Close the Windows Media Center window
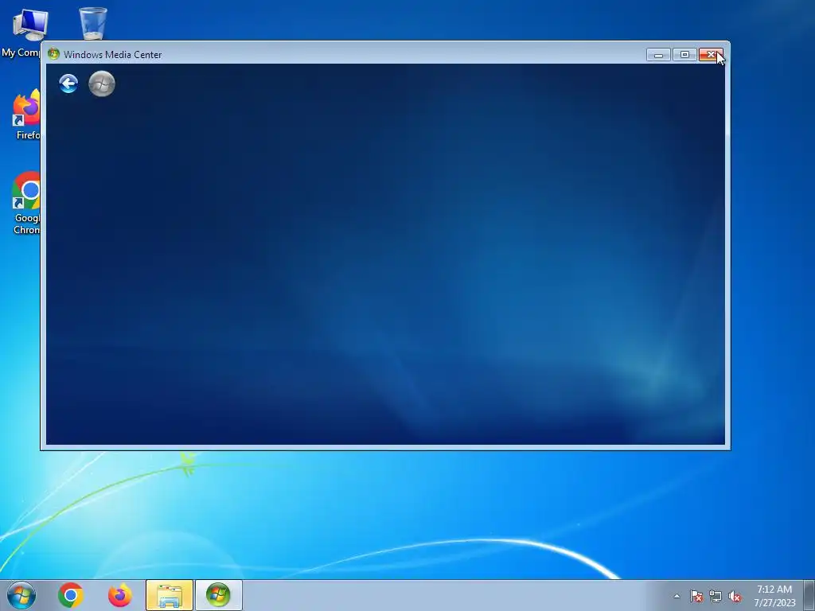Screen dimensions: 815x611 [x=711, y=55]
